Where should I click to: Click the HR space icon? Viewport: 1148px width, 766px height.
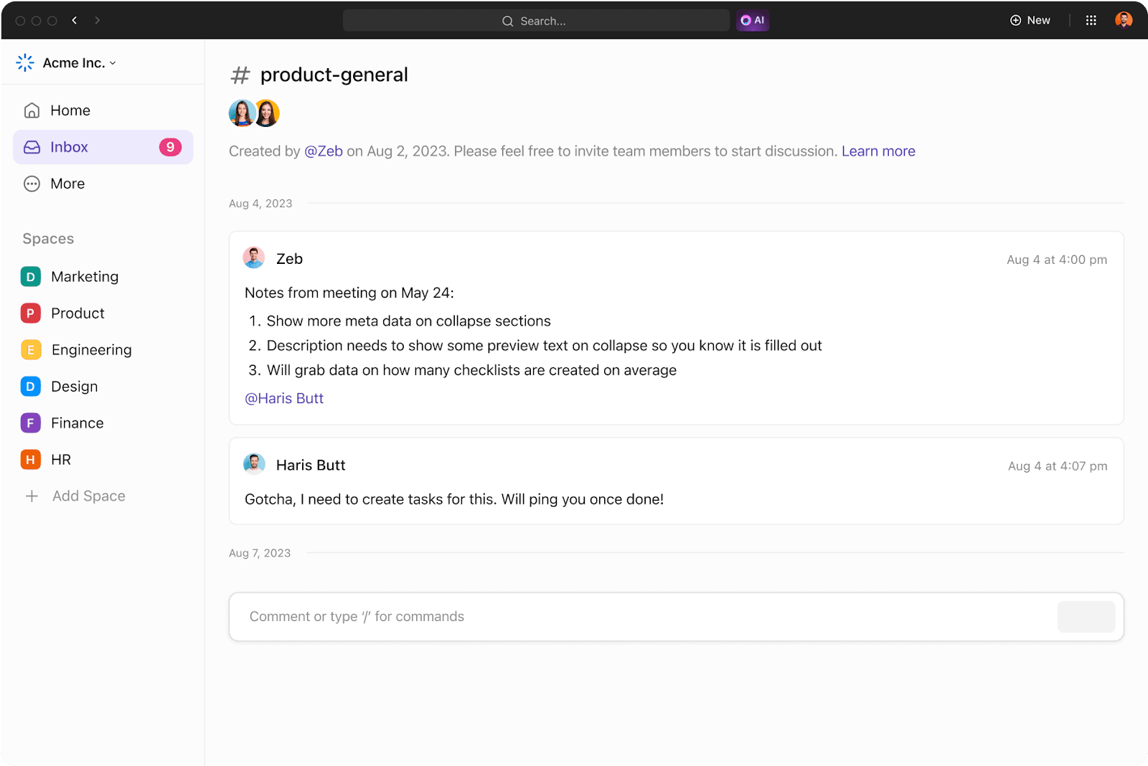(x=30, y=459)
